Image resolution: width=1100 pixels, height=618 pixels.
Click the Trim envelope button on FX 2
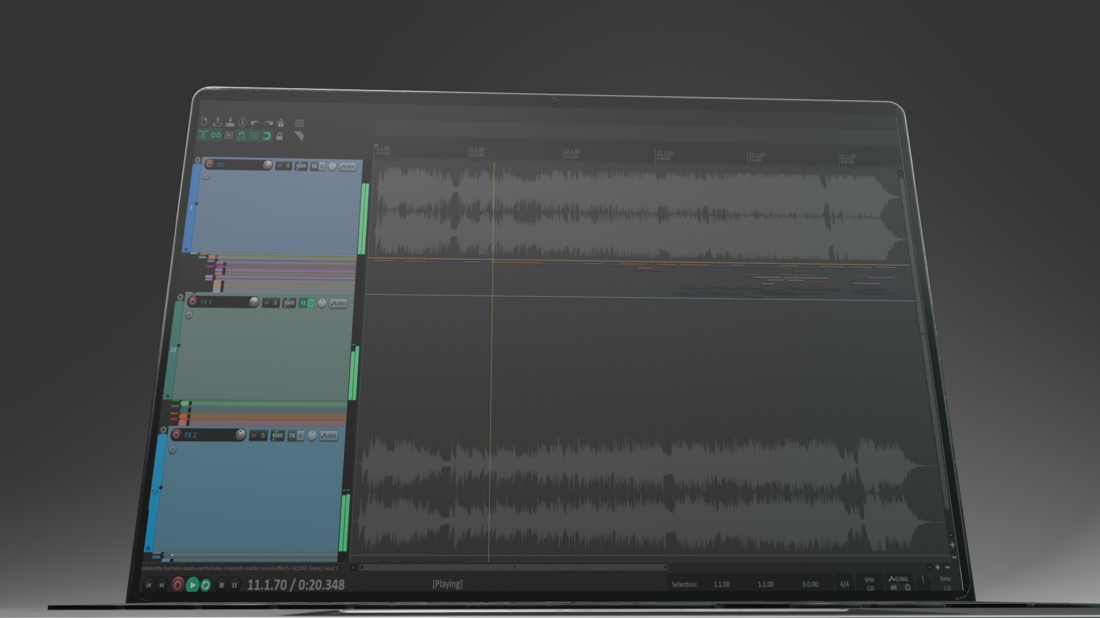pyautogui.click(x=328, y=436)
